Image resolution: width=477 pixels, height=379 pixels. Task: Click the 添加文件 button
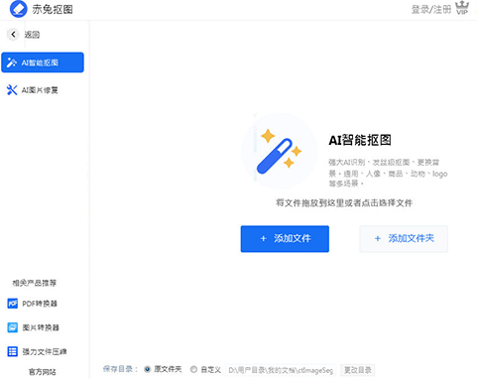[285, 239]
